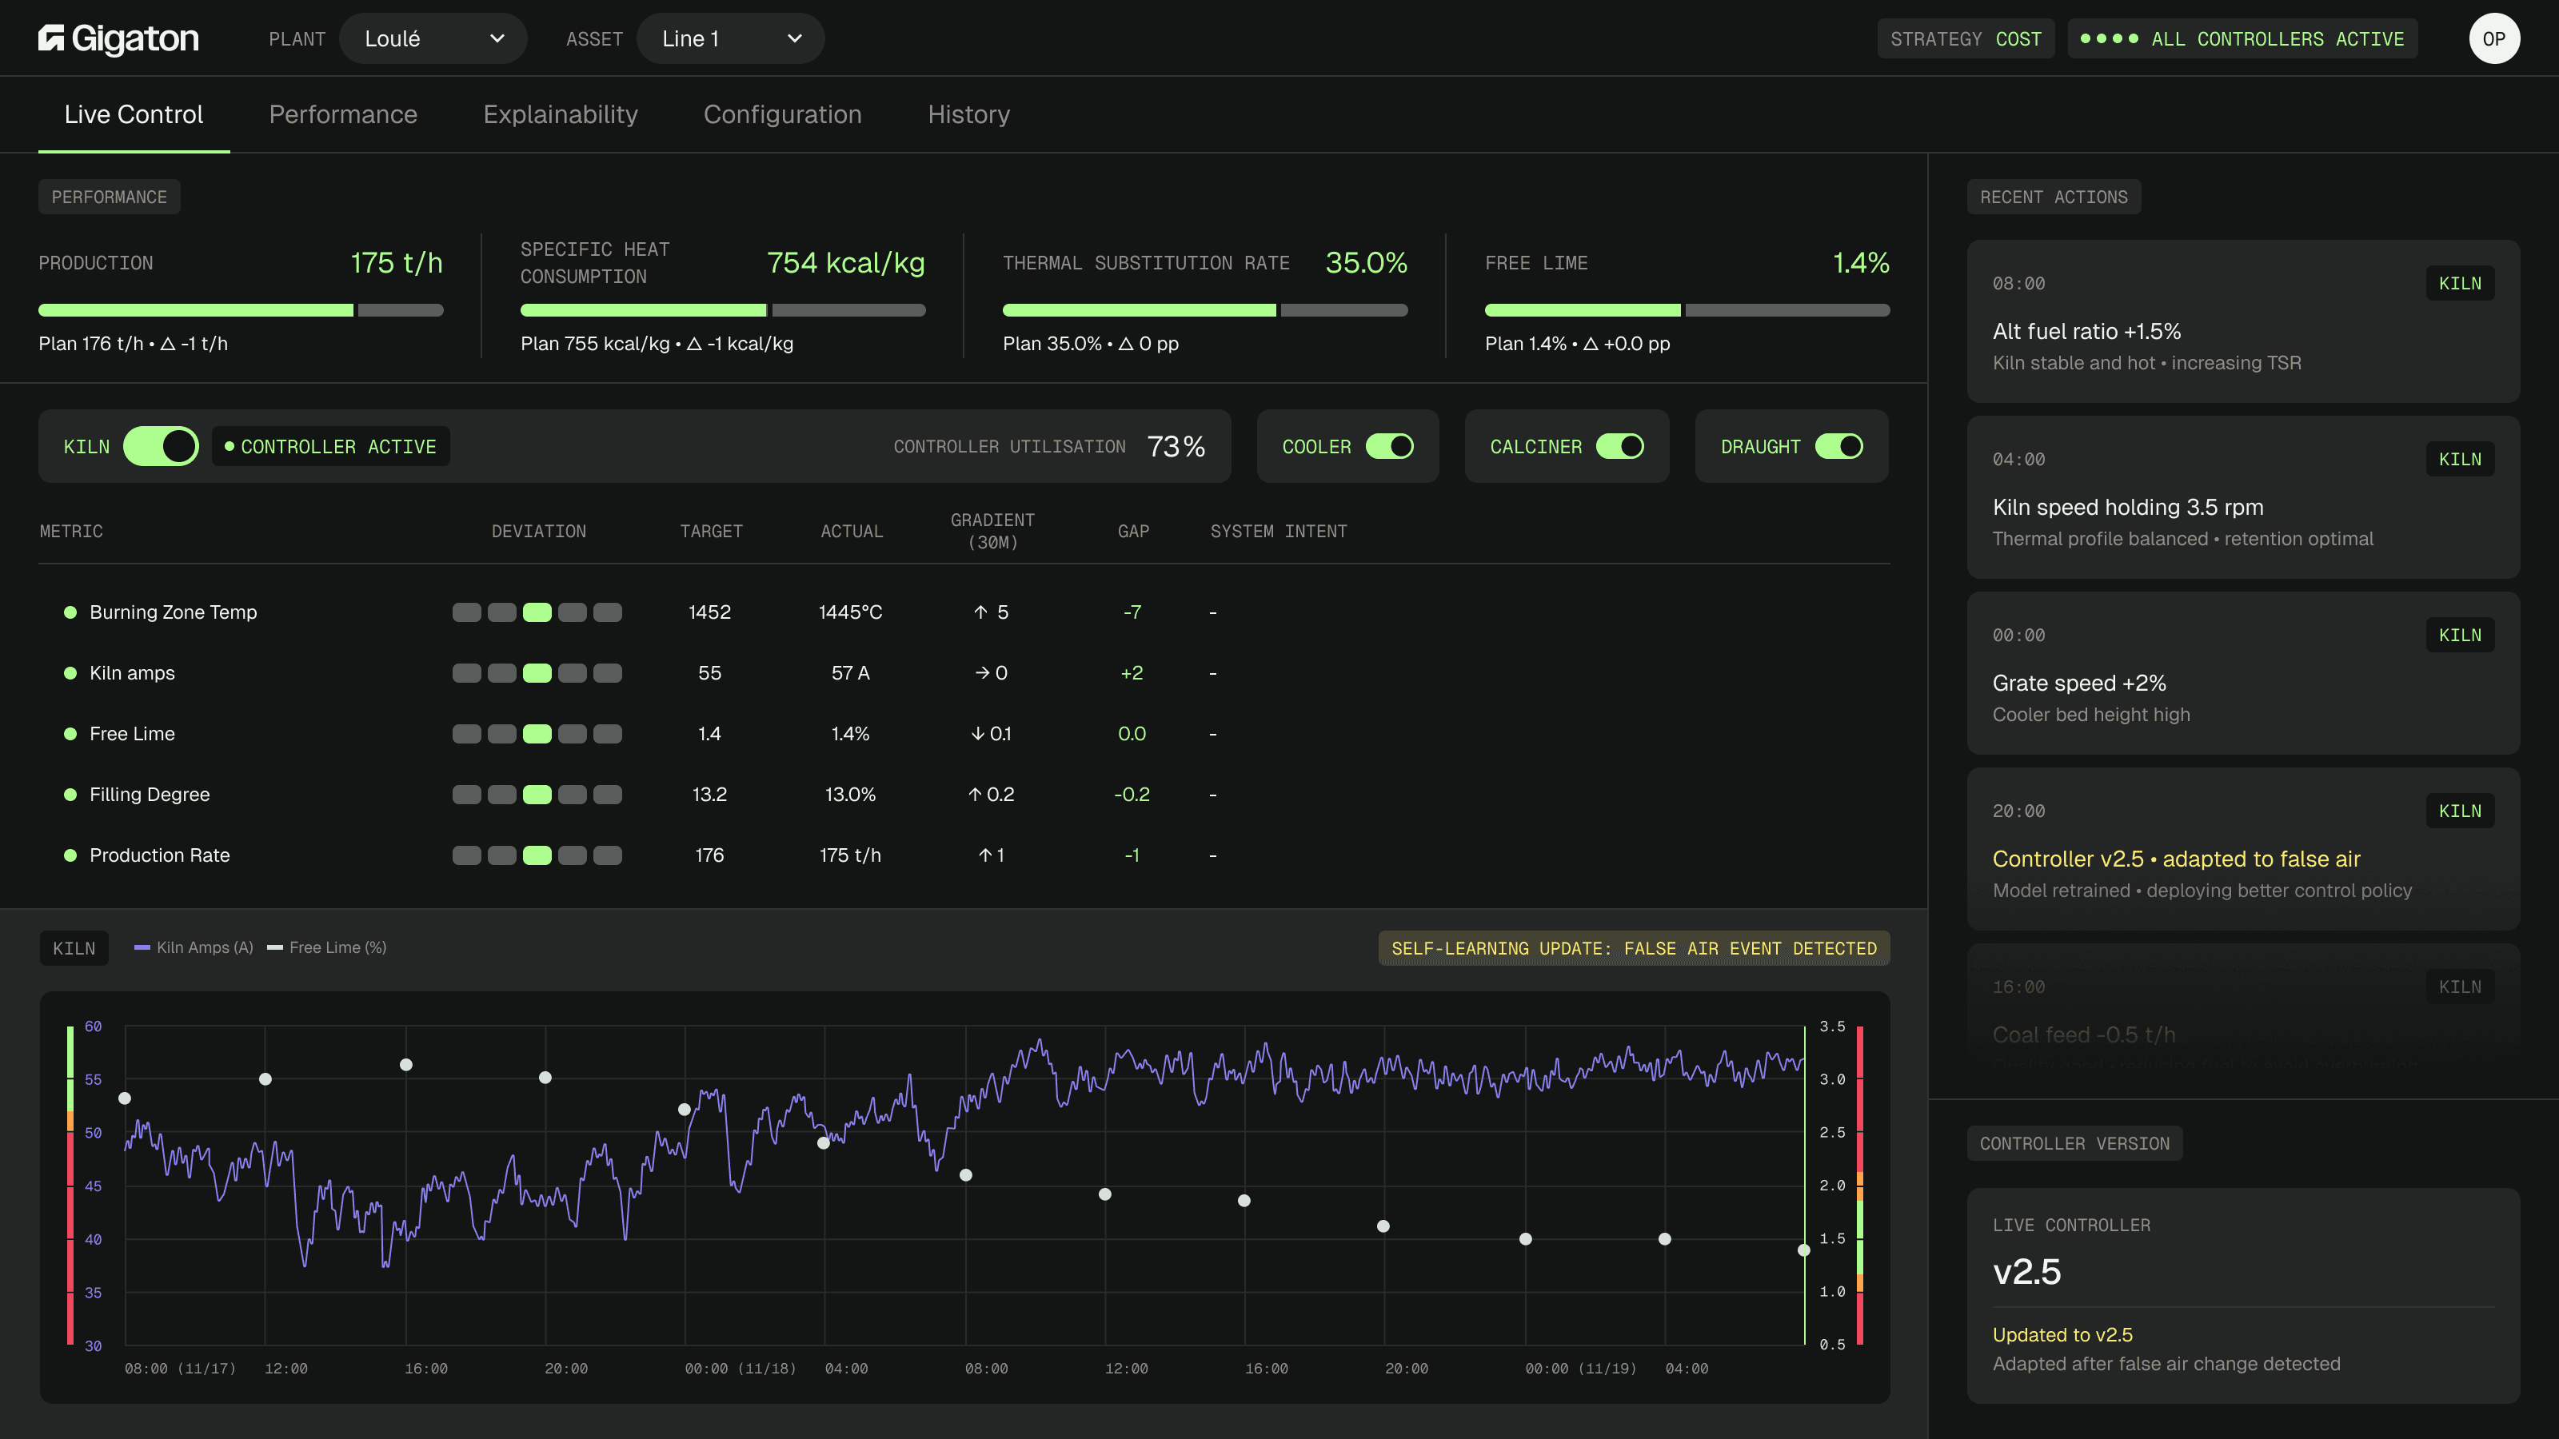Click the Burning Zone Temp status dot
Image resolution: width=2559 pixels, height=1439 pixels.
(x=70, y=612)
